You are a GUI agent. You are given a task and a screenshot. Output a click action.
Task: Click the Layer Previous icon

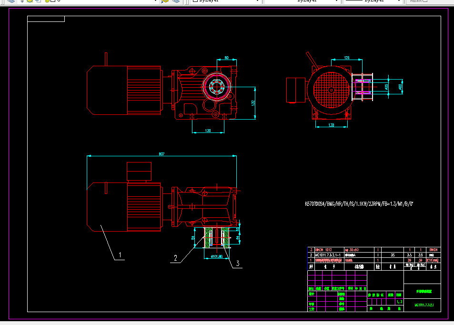[x=176, y=1]
